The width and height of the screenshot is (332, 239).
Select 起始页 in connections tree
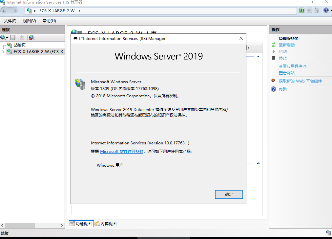[x=20, y=45]
